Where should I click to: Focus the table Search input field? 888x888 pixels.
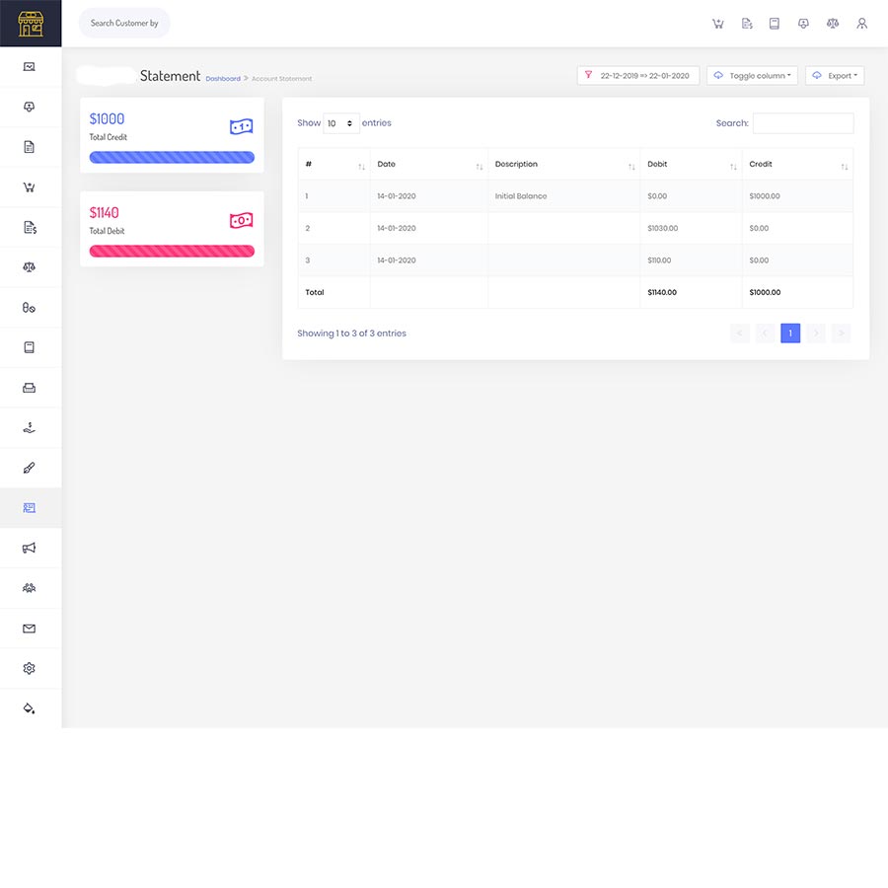tap(802, 123)
